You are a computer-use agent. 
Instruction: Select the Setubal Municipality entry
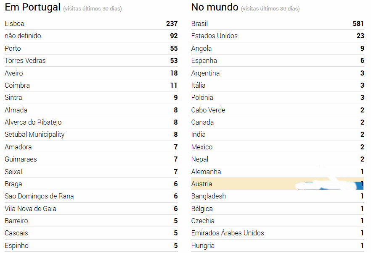34,135
